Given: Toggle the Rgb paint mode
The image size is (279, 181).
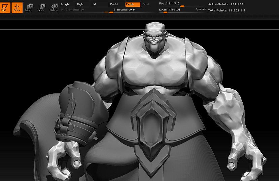Looking at the screenshot, I should tap(84, 4).
